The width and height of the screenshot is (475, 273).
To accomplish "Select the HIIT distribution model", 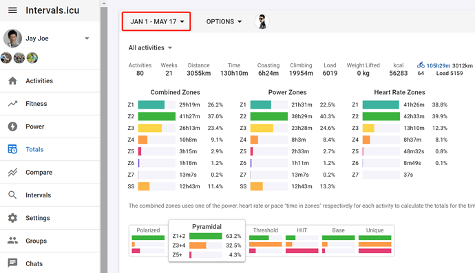I will coord(302,241).
